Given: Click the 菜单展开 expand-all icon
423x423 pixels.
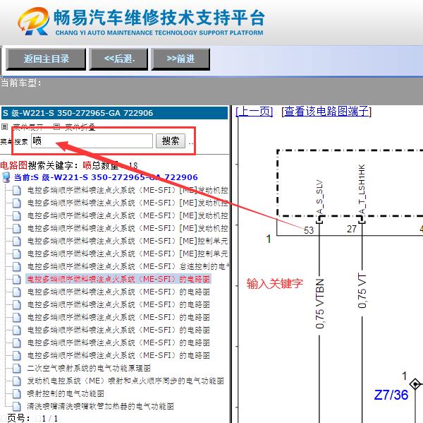Looking at the screenshot, I should point(5,126).
